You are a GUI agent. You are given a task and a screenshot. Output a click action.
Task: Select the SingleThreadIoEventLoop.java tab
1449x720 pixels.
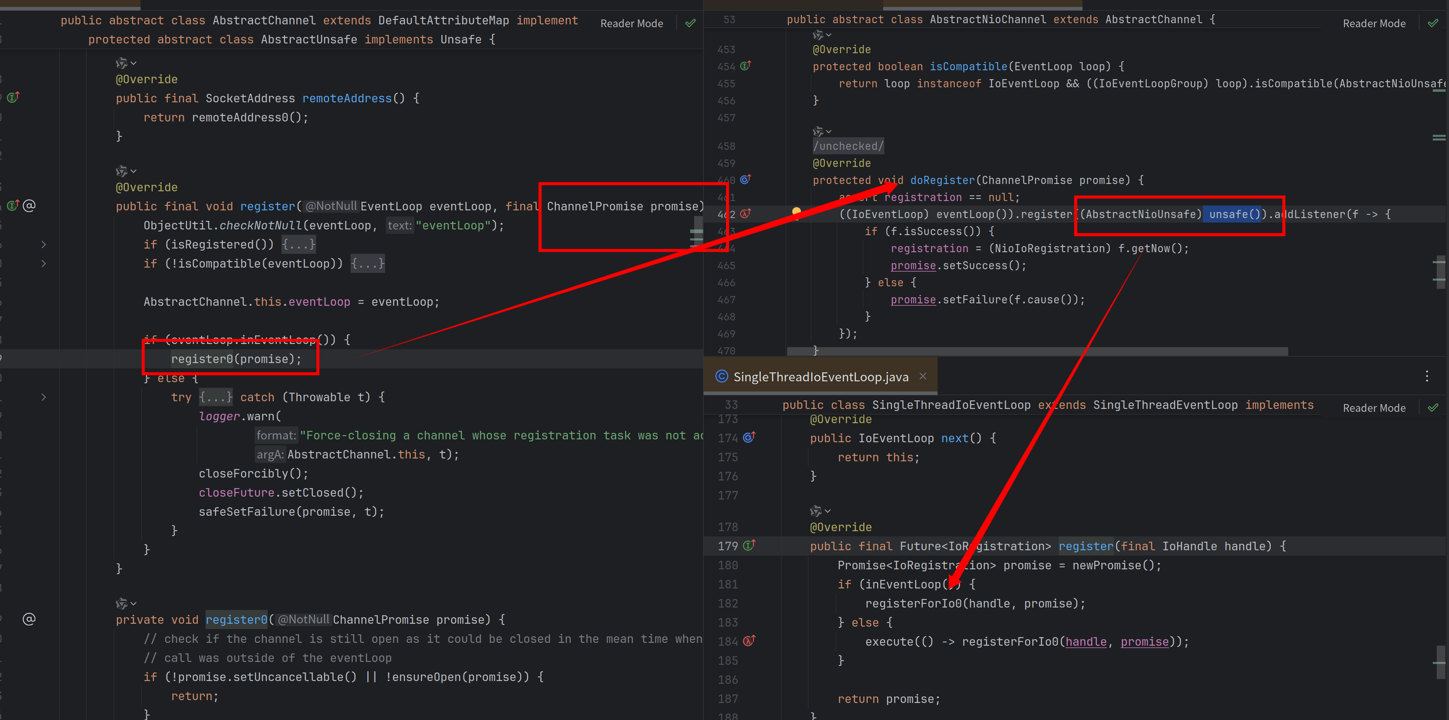(820, 377)
